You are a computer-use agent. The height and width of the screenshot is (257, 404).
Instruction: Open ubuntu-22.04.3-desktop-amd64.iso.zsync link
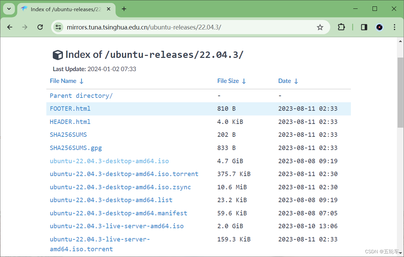120,187
